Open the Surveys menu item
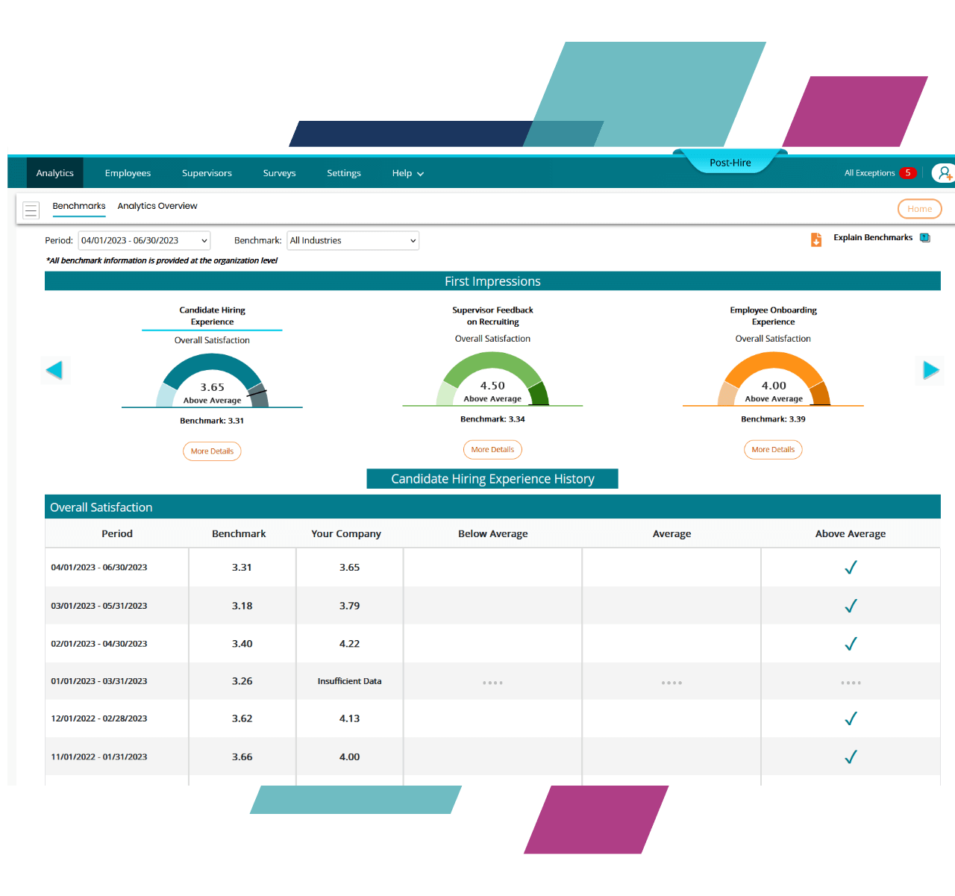Viewport: 955px width, 896px height. (x=279, y=173)
